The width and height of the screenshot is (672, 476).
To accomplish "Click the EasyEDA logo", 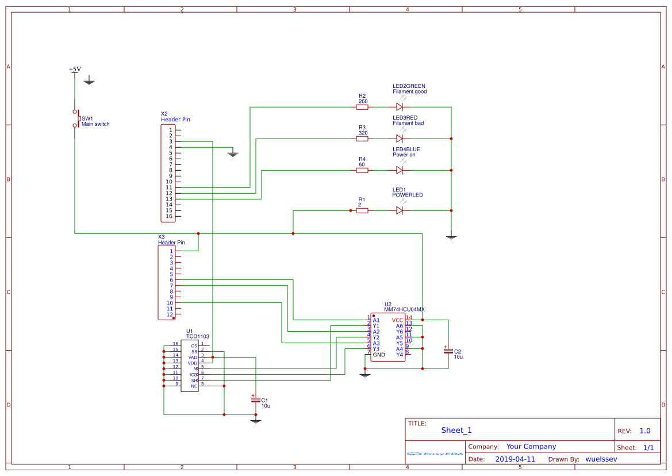I will (434, 454).
